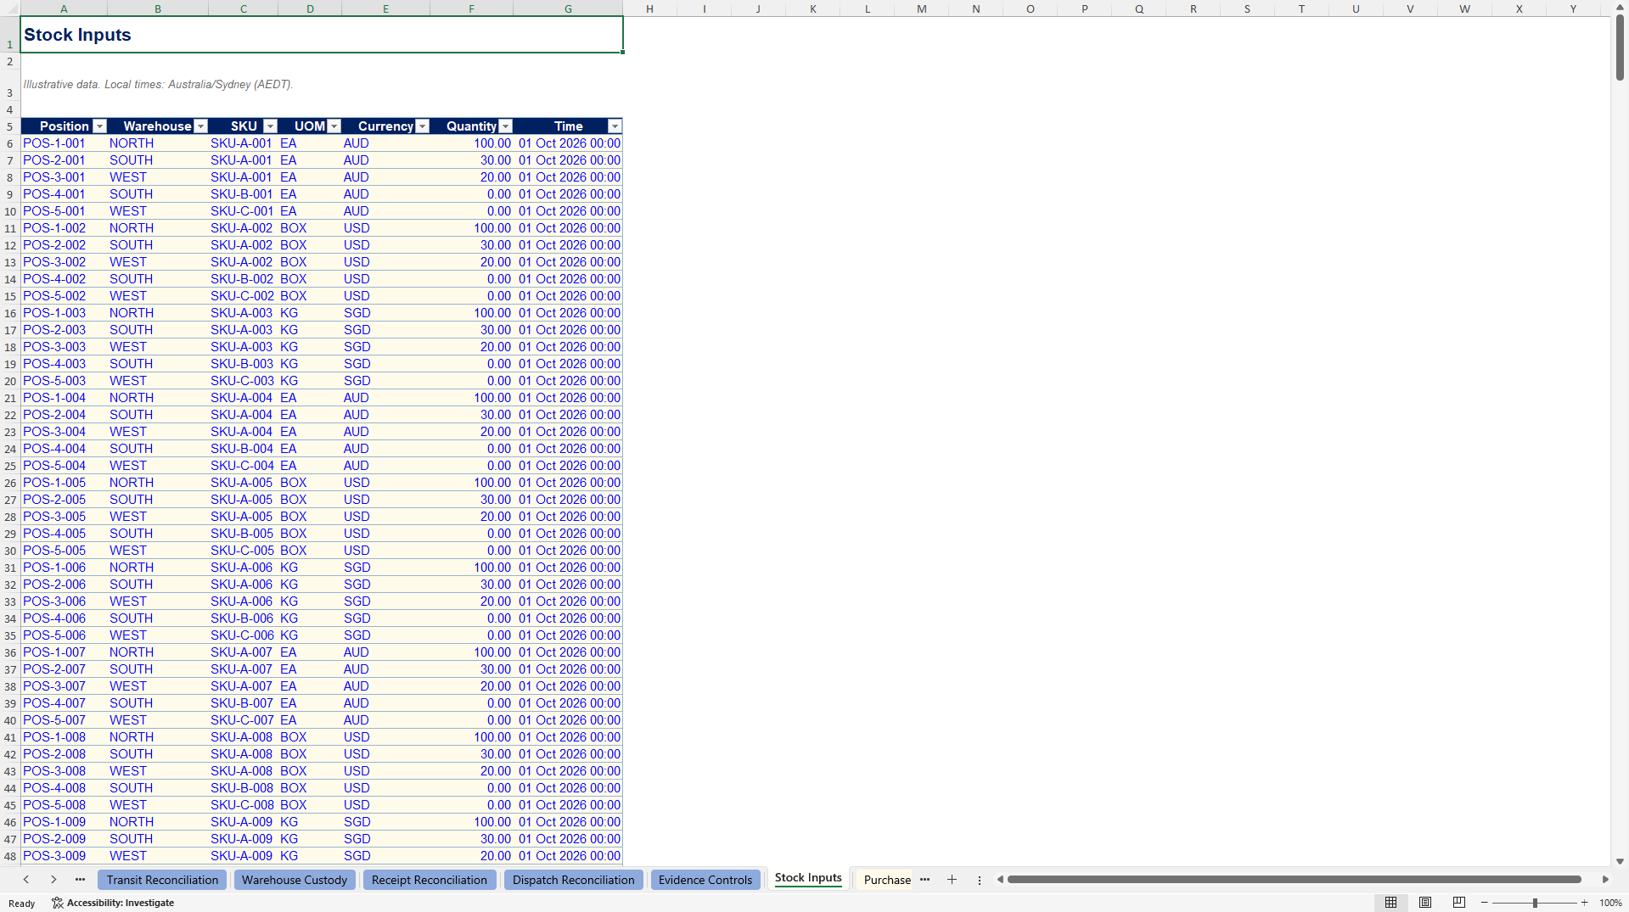
Task: Switch to Dispatch Reconciliation sheet tab
Action: (574, 880)
